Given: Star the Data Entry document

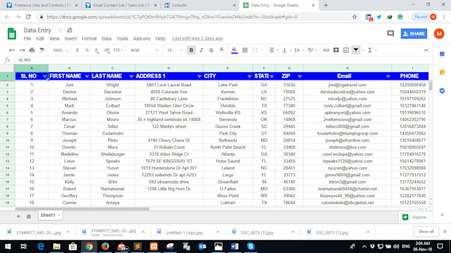Looking at the screenshot, I should (x=60, y=30).
